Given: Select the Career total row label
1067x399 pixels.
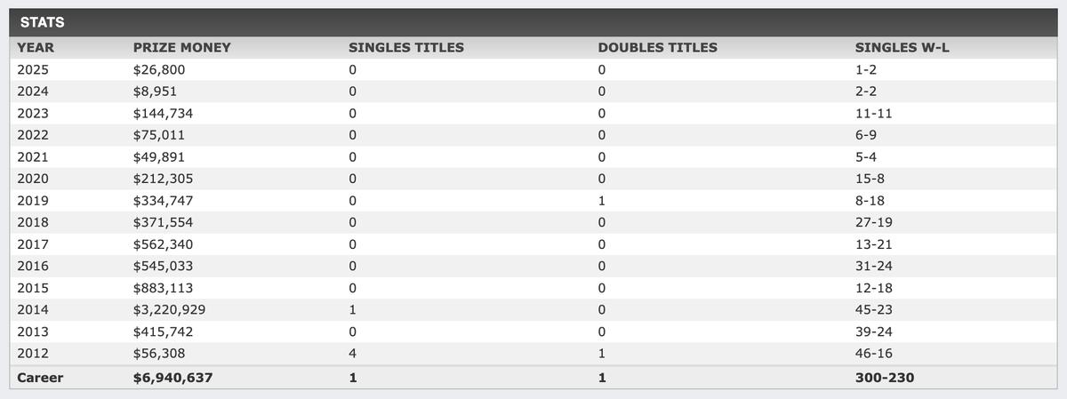Looking at the screenshot, I should 40,378.
